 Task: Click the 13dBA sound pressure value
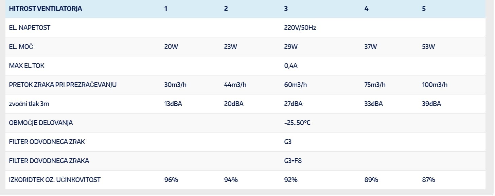tap(173, 104)
